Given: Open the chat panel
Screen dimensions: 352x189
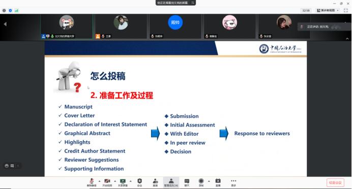Looking at the screenshot, I should [x=187, y=182].
